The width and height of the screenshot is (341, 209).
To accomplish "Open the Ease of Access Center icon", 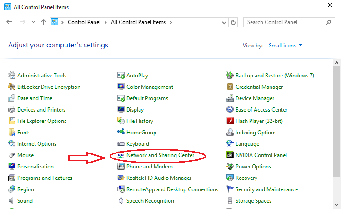I will (230, 109).
